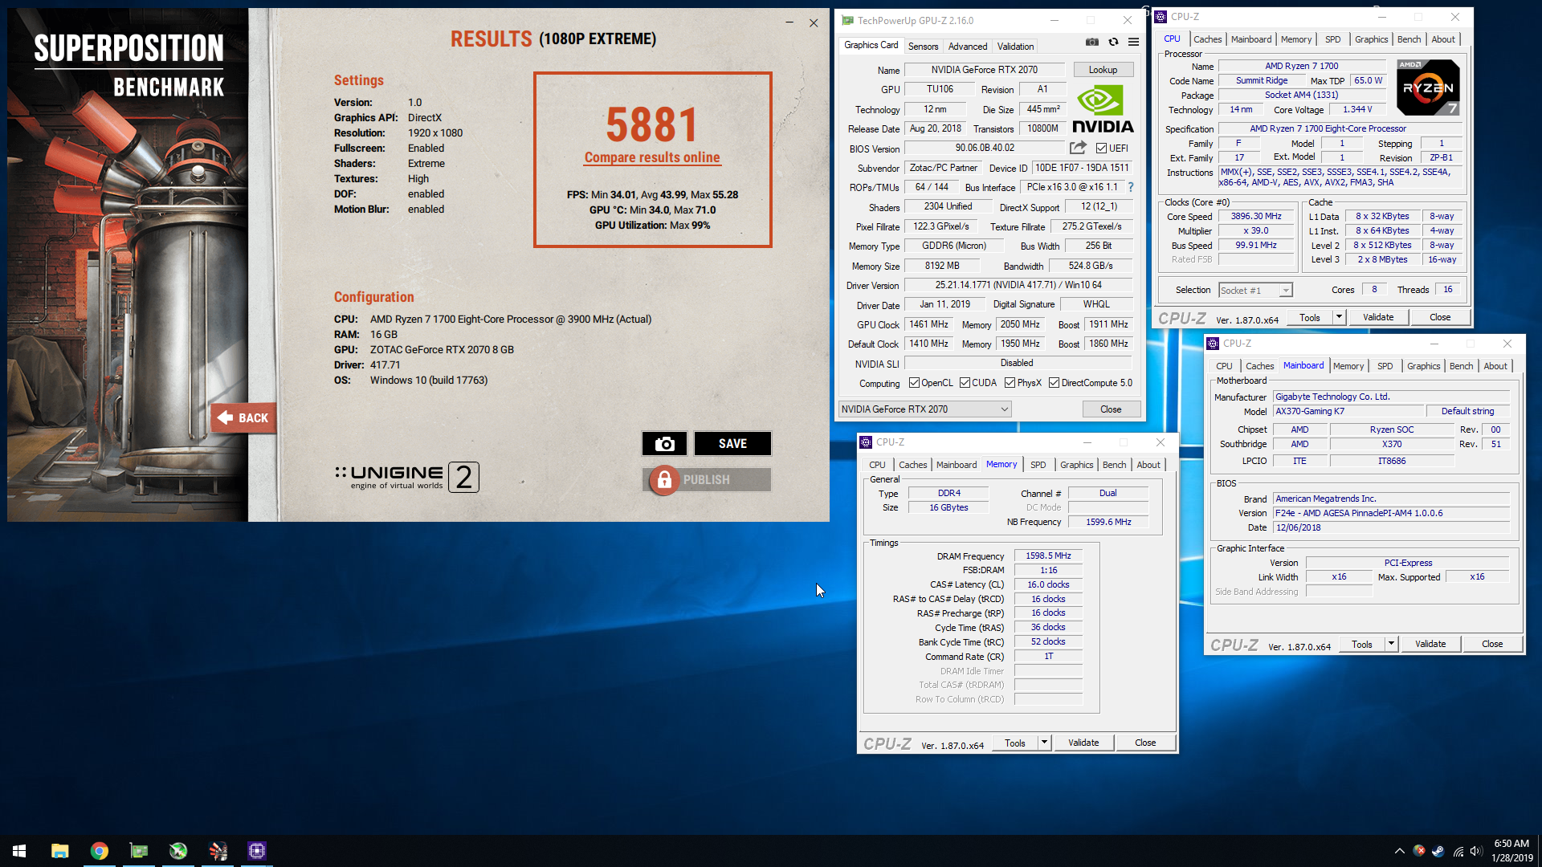The width and height of the screenshot is (1542, 867).
Task: Click Close in the CPU-Z Mainboard window
Action: (1491, 644)
